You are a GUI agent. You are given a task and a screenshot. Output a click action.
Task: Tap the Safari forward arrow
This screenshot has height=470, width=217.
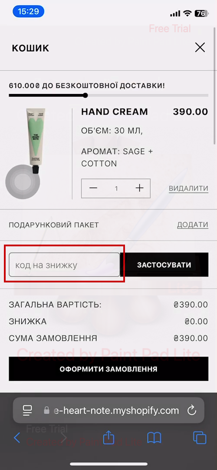(x=63, y=438)
